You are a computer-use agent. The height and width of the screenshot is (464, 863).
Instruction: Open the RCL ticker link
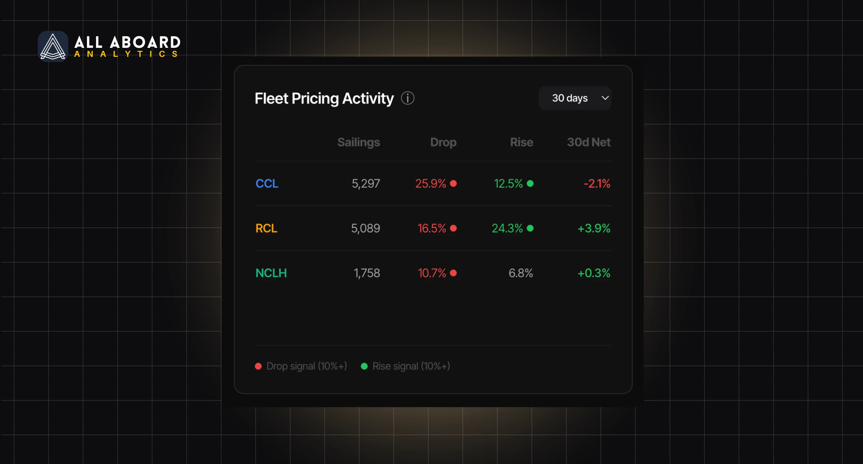pos(266,228)
